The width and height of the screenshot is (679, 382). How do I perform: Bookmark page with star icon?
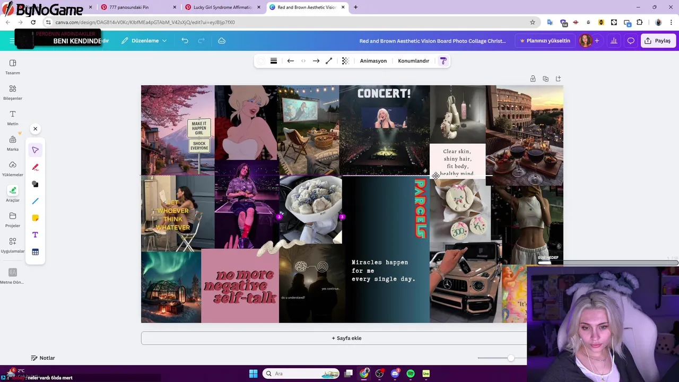tap(532, 22)
